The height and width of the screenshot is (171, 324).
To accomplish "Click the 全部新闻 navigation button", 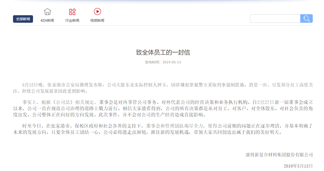I will click(23, 18).
